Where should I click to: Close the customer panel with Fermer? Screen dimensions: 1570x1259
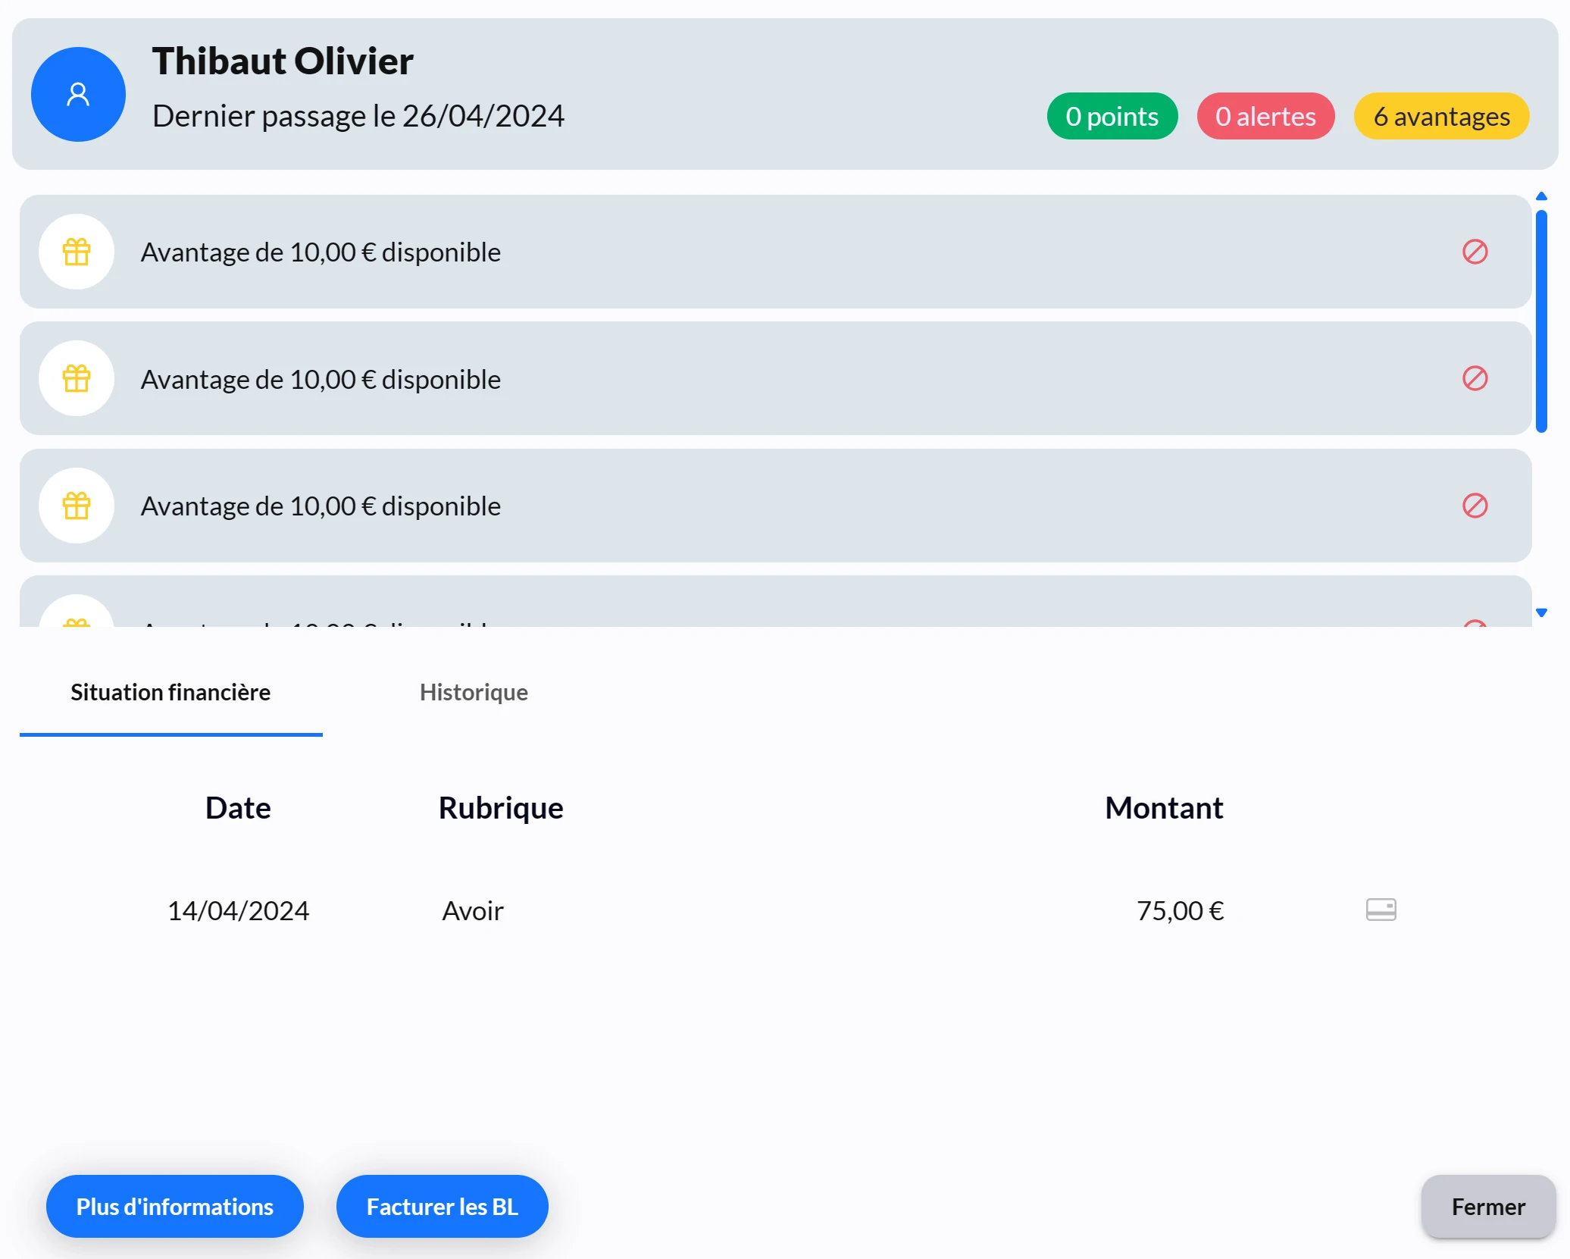point(1488,1206)
